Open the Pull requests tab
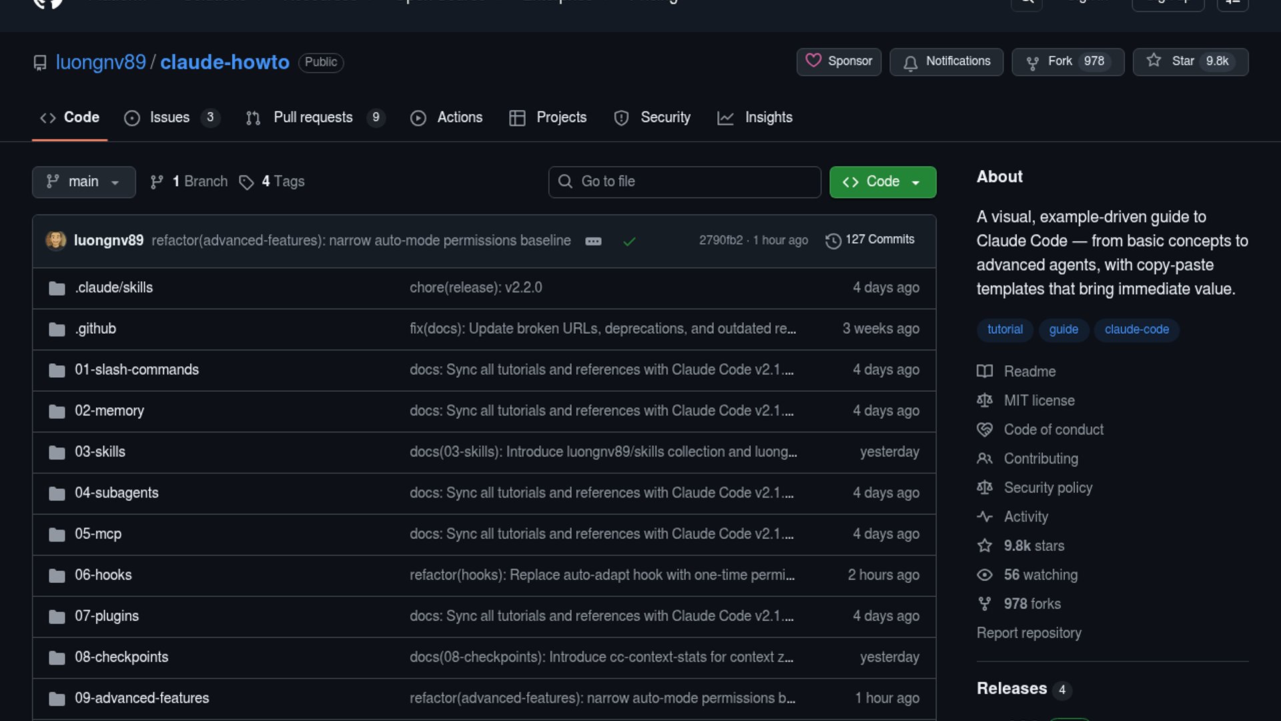The width and height of the screenshot is (1281, 721). (313, 117)
